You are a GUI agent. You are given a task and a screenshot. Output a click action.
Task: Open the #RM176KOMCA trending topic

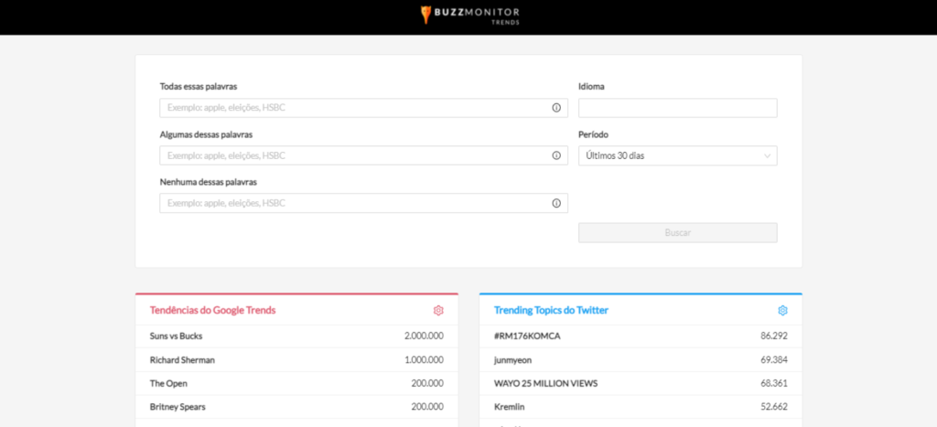[x=527, y=336]
